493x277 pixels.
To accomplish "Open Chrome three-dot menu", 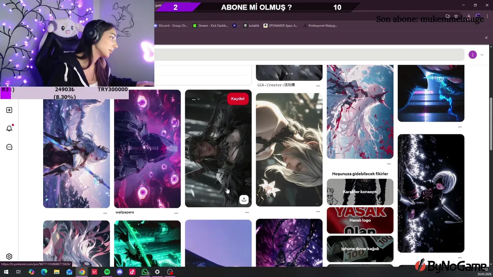I will (487, 16).
